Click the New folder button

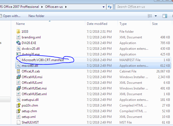click(x=36, y=16)
